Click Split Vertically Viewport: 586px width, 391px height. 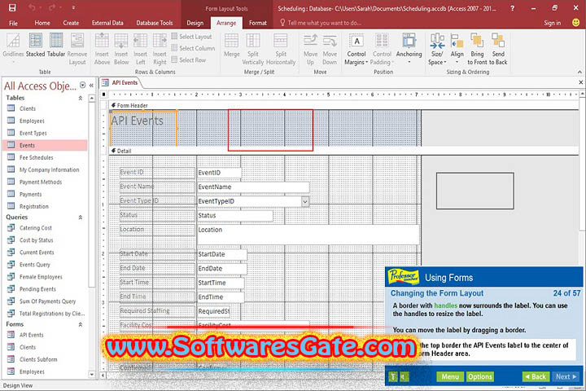pos(253,49)
